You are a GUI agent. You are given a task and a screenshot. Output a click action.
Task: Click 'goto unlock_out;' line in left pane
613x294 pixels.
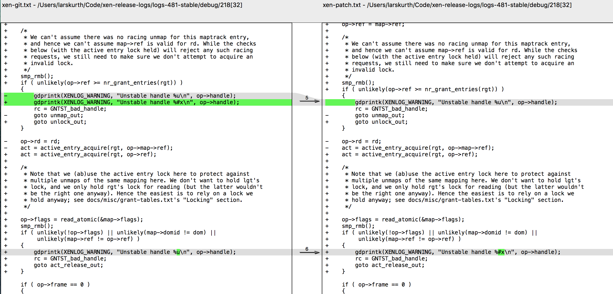click(x=60, y=122)
